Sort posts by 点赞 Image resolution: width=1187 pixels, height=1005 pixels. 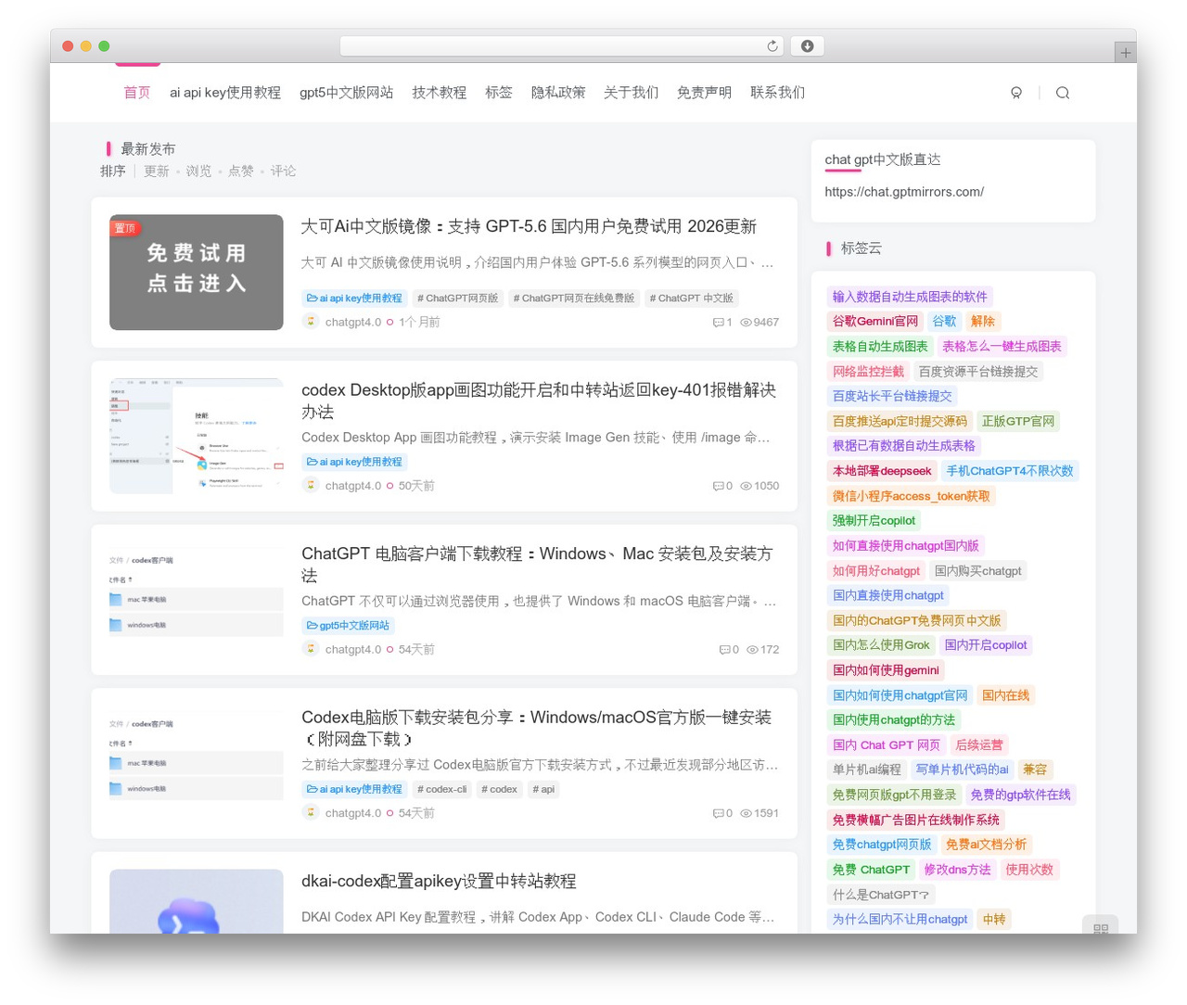[x=241, y=172]
